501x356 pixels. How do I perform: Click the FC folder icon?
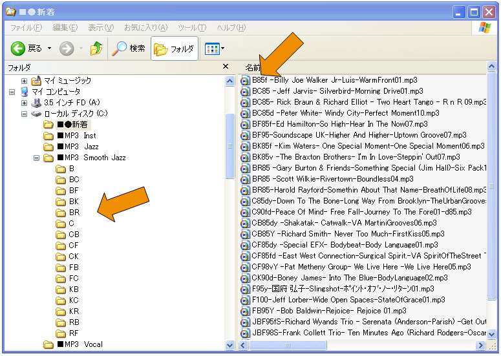tap(61, 278)
